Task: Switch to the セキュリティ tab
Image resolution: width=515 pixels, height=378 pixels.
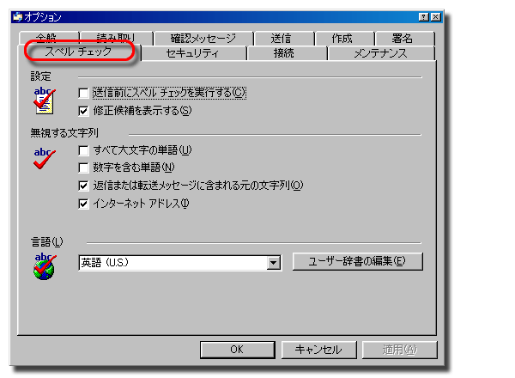Action: [193, 53]
